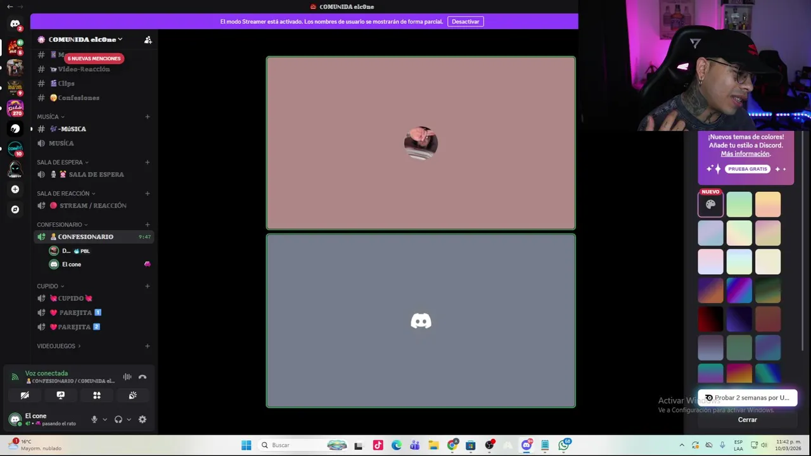Screen dimensions: 811x456
Task: Select the mint green theme swatch
Action: [x=739, y=205]
